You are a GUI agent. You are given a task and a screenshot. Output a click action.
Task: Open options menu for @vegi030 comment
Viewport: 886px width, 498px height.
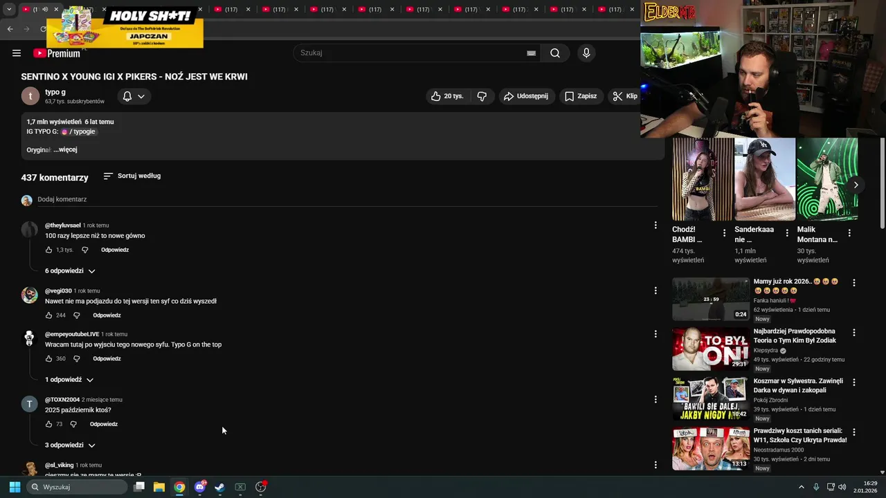(x=656, y=290)
